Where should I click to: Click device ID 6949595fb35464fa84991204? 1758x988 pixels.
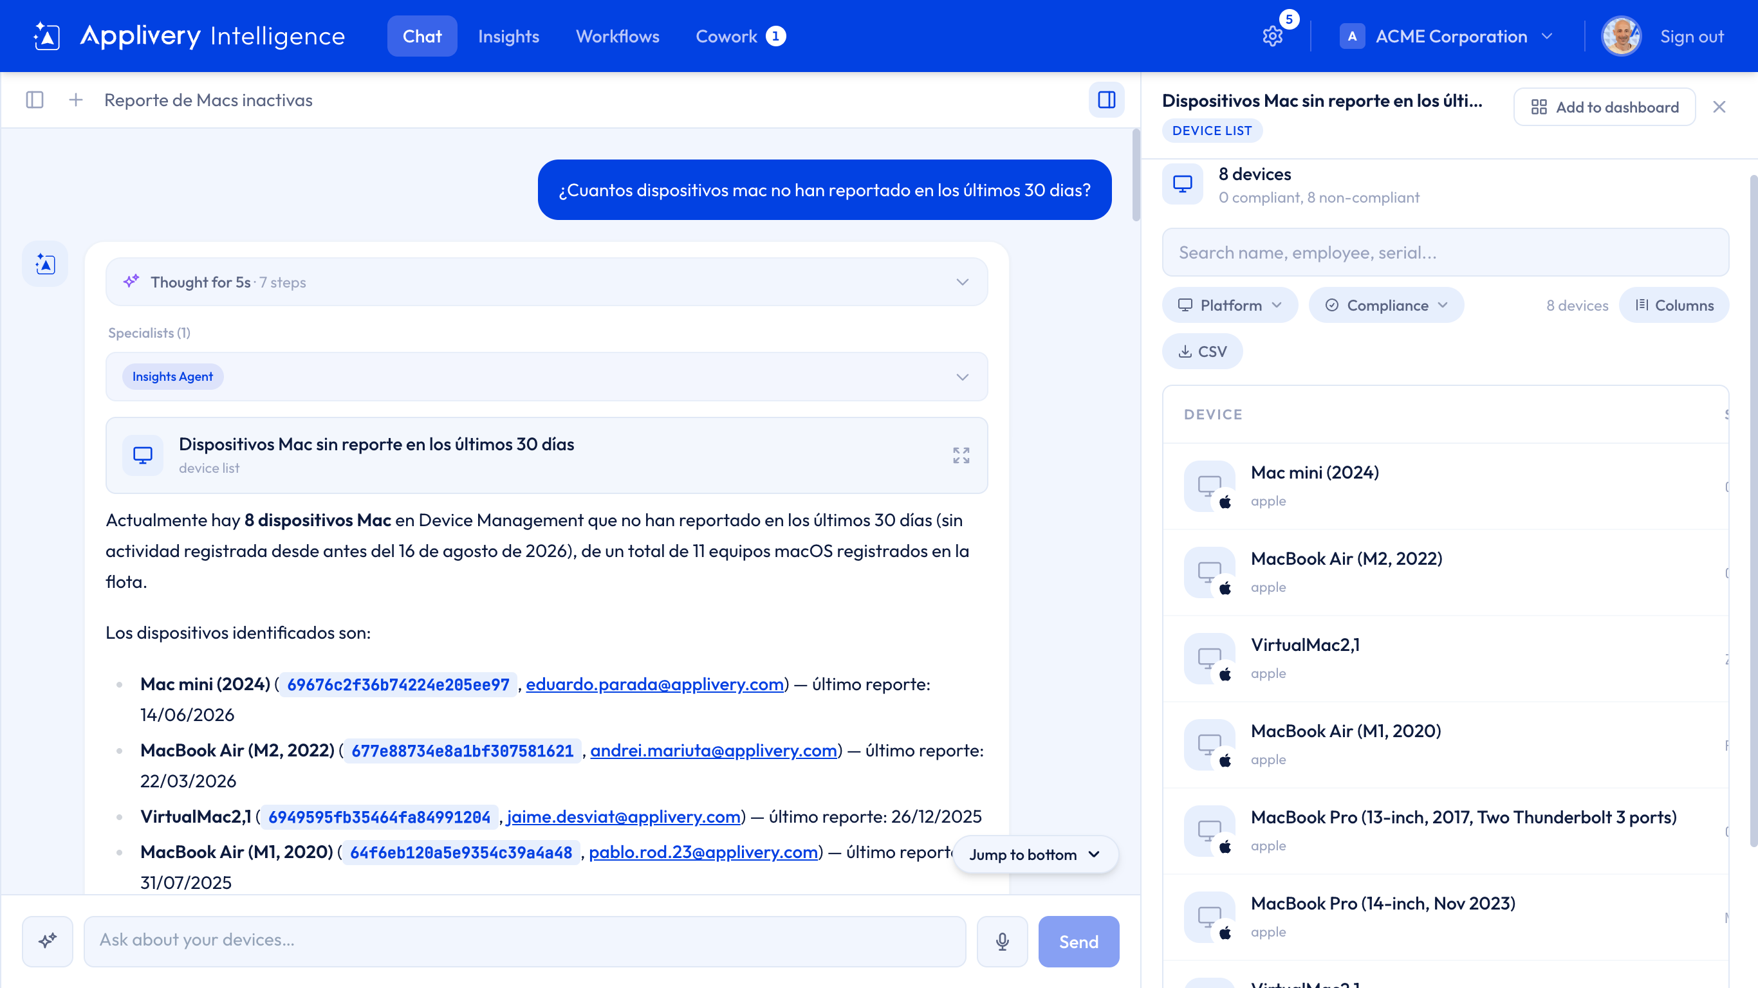pos(380,817)
